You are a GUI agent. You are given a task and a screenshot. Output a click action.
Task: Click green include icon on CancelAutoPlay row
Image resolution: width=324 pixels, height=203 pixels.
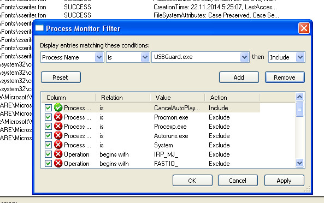[58, 108]
